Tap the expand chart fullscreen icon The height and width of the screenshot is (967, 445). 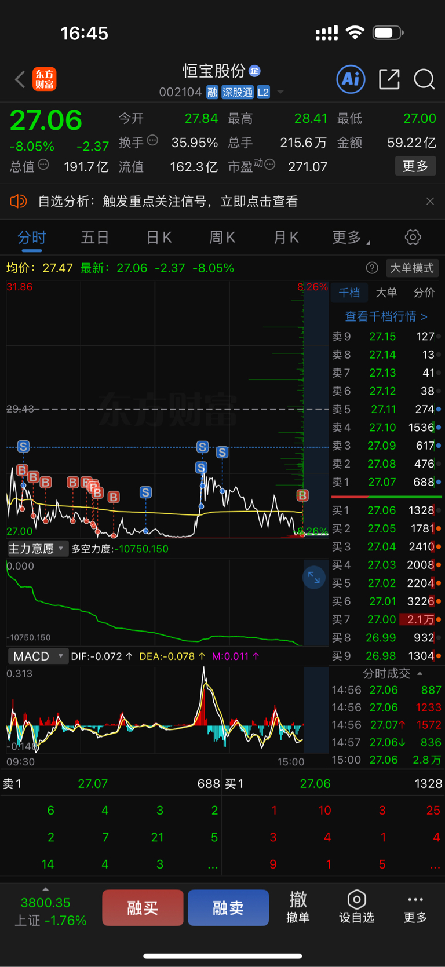(x=314, y=577)
